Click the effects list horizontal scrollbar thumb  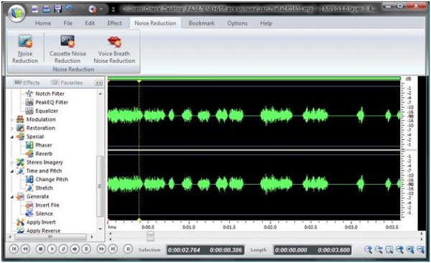50,236
